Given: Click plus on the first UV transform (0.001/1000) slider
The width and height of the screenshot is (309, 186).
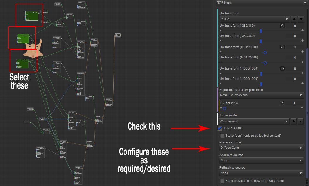Looking at the screenshot, I should pyautogui.click(x=303, y=52).
